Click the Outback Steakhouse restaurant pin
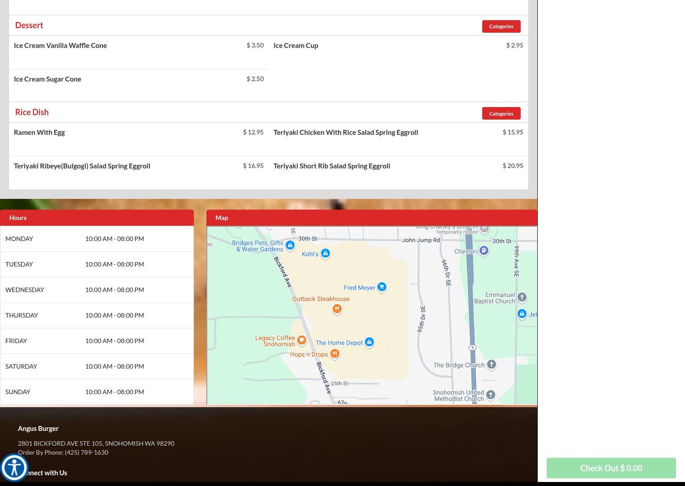This screenshot has height=486, width=685. pos(337,309)
